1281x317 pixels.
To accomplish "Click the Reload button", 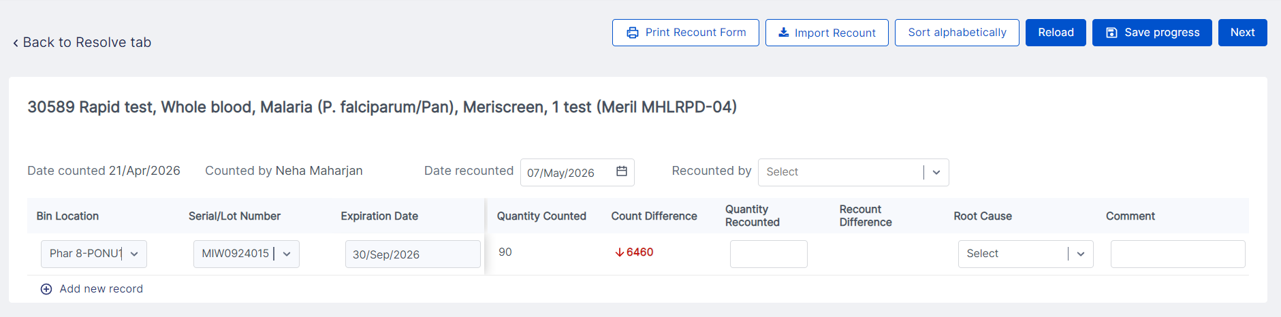I will click(x=1056, y=33).
